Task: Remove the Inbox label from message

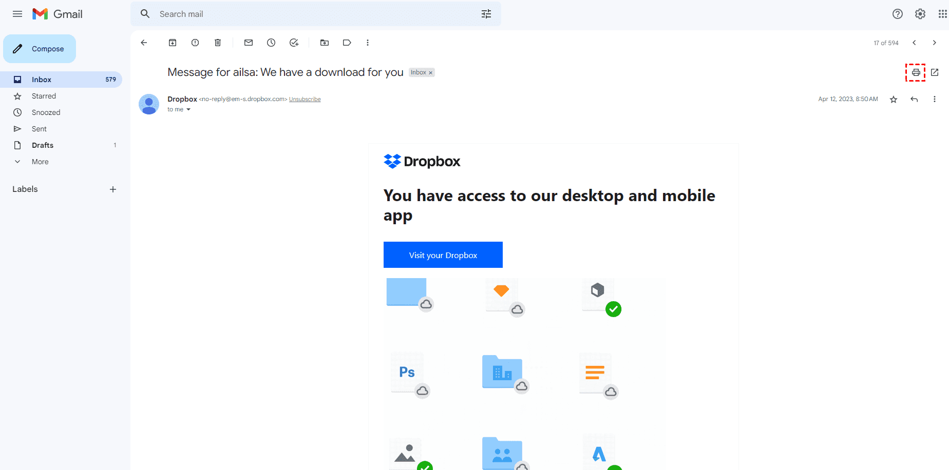Action: [431, 73]
